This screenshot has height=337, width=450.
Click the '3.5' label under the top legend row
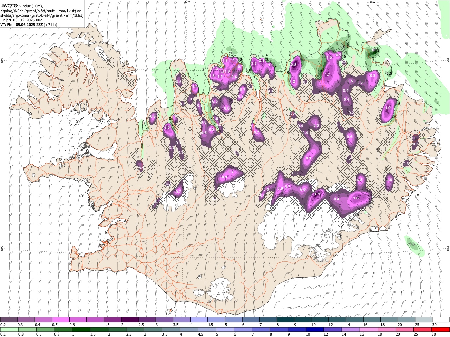pyautogui.click(x=176, y=325)
